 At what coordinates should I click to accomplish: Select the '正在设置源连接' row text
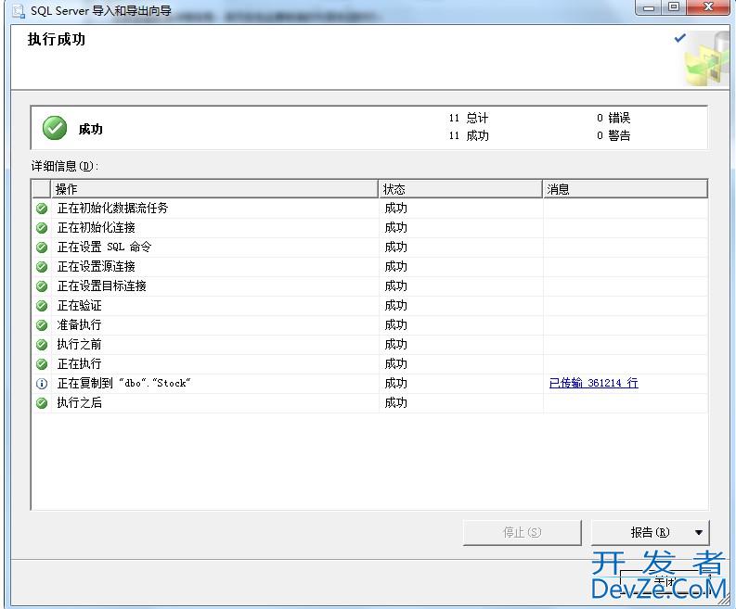click(97, 267)
